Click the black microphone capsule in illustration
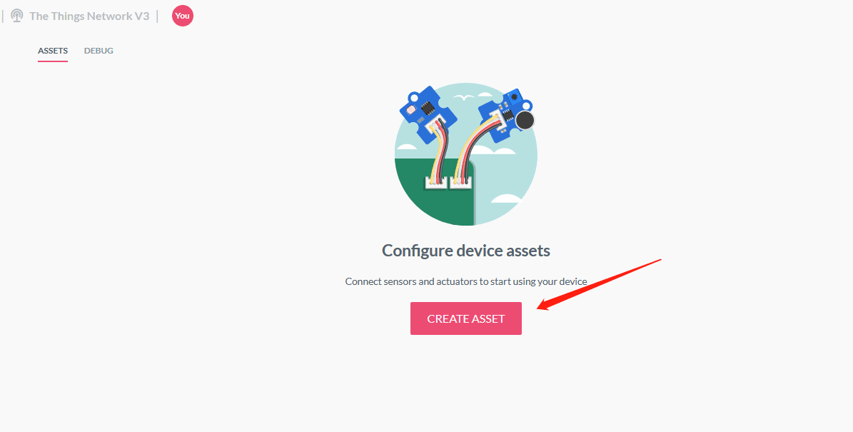This screenshot has width=853, height=432. pyautogui.click(x=525, y=120)
